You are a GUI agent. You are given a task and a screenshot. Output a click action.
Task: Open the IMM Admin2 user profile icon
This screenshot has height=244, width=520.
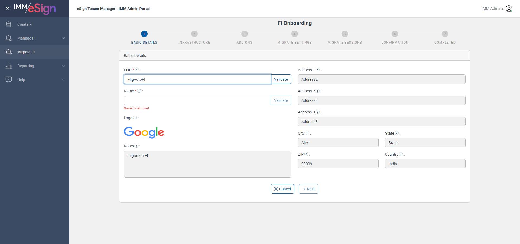509,9
